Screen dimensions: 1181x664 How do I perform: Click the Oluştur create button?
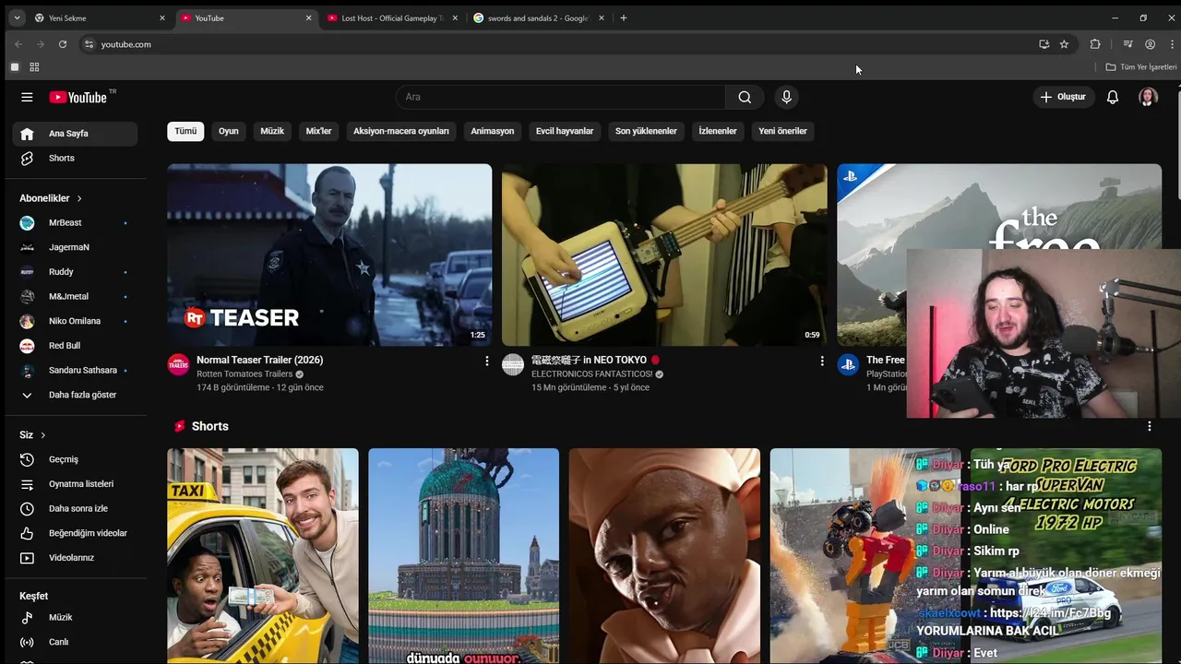[1063, 97]
